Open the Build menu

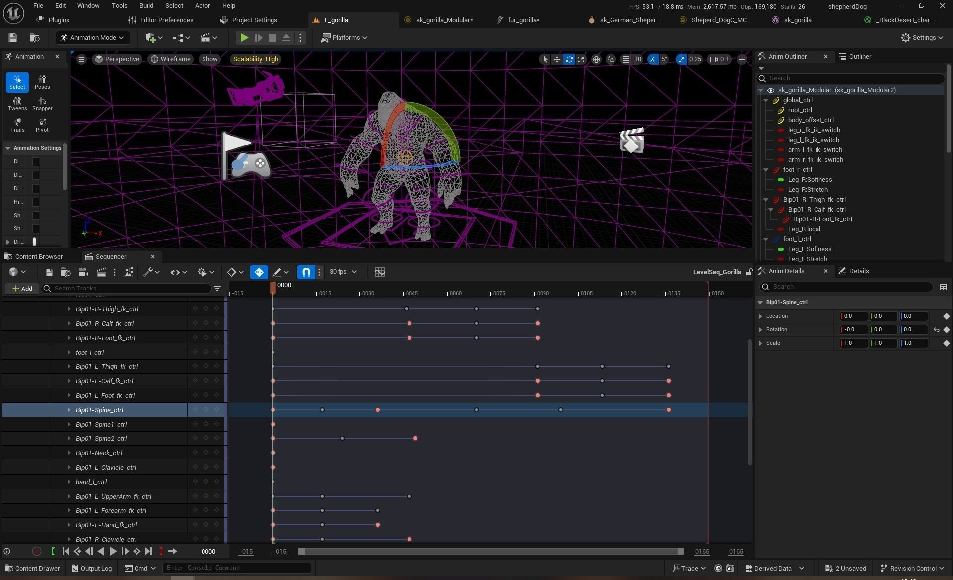[x=146, y=6]
